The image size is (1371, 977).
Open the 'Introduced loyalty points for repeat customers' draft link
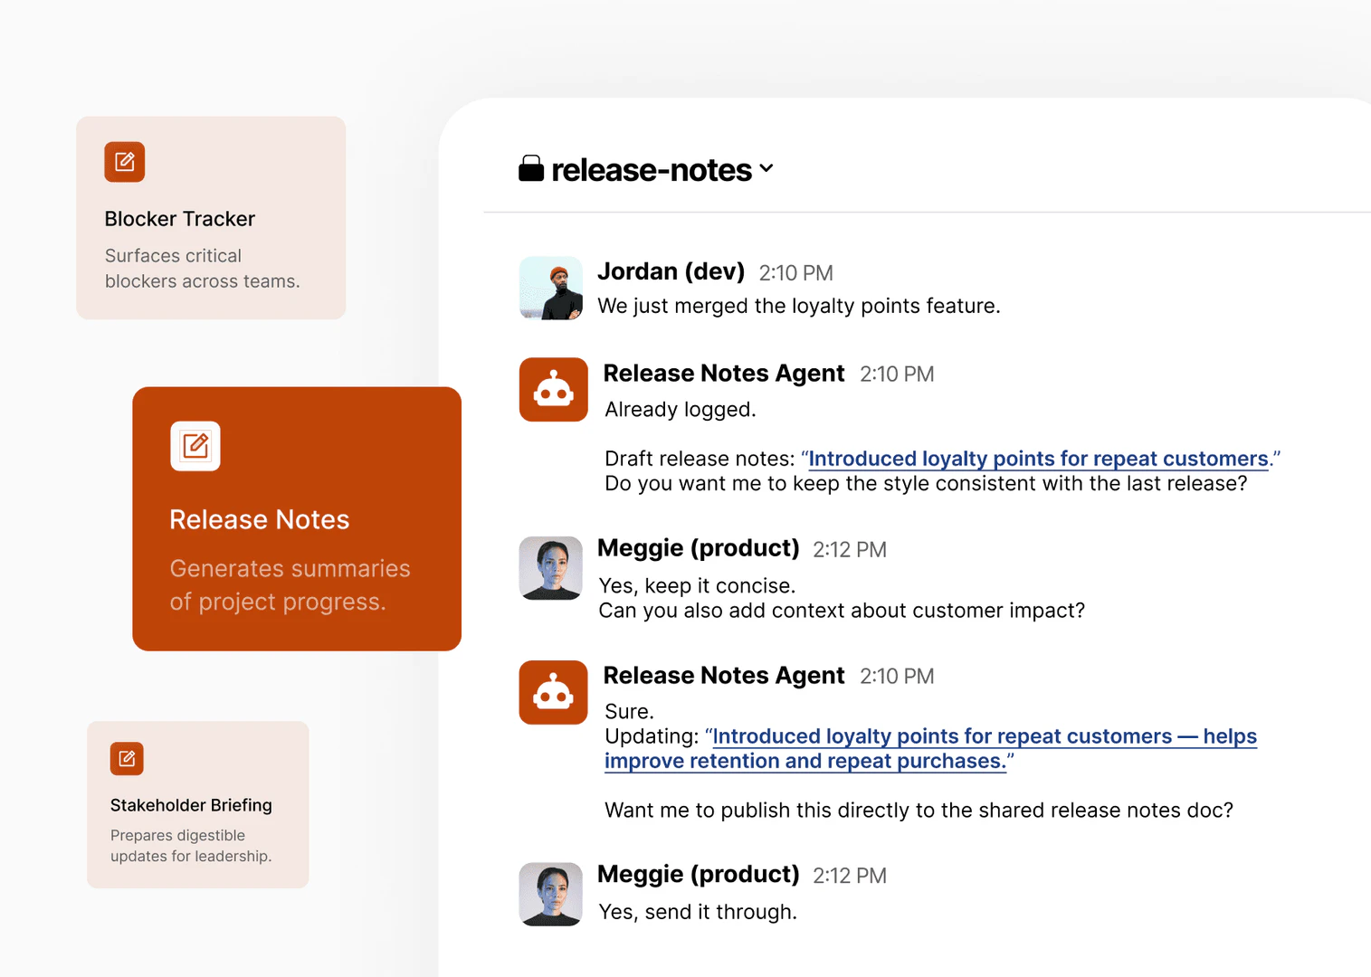coord(1039,459)
